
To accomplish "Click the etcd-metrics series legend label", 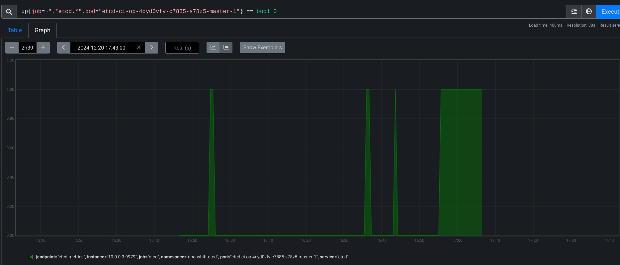I will [x=193, y=257].
